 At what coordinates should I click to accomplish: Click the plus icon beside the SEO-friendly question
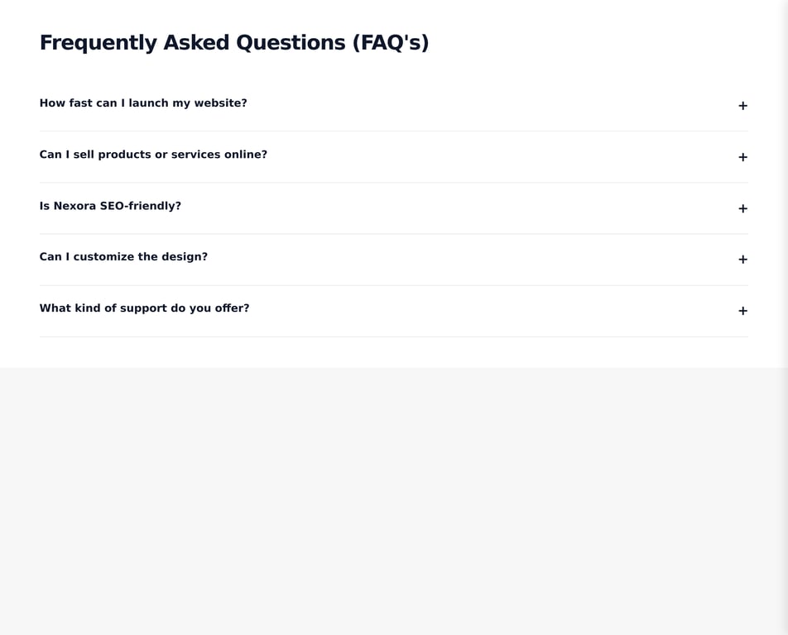(742, 208)
